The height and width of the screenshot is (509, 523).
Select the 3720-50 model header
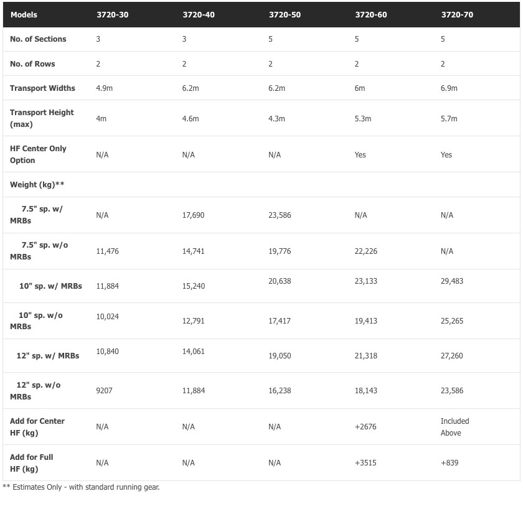tap(285, 15)
